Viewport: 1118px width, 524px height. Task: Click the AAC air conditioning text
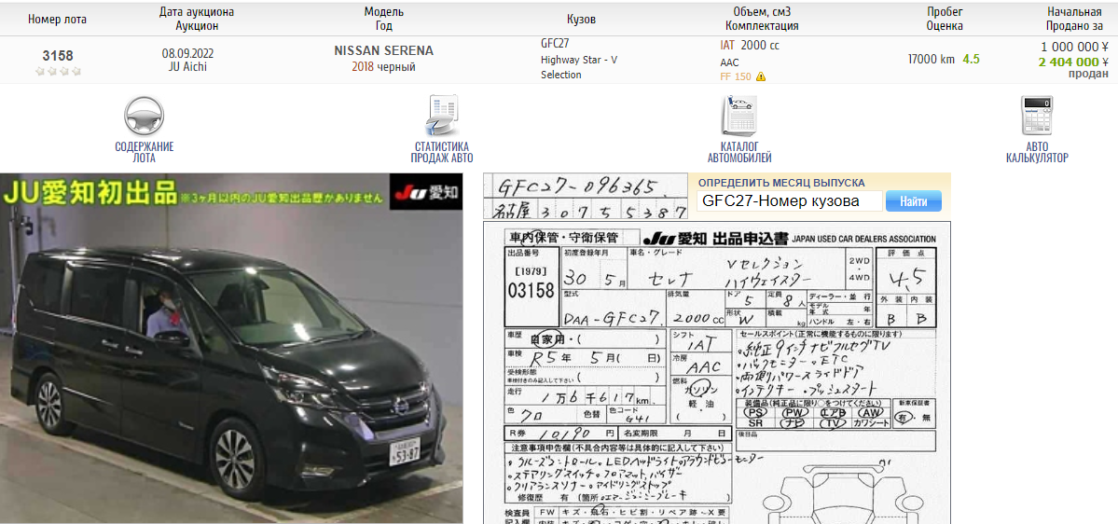729,62
